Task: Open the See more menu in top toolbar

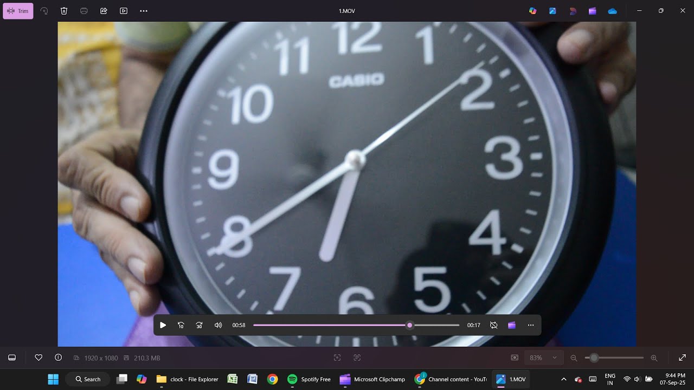Action: pyautogui.click(x=144, y=11)
